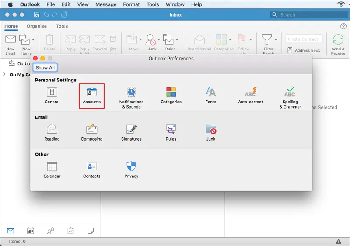350x246 pixels.
Task: Expand the On My Computer folder
Action: [x=4, y=74]
